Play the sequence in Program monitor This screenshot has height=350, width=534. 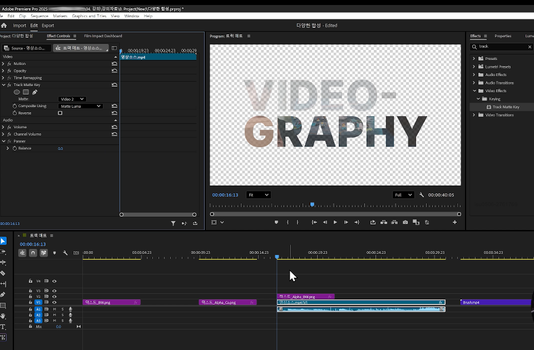pyautogui.click(x=335, y=222)
